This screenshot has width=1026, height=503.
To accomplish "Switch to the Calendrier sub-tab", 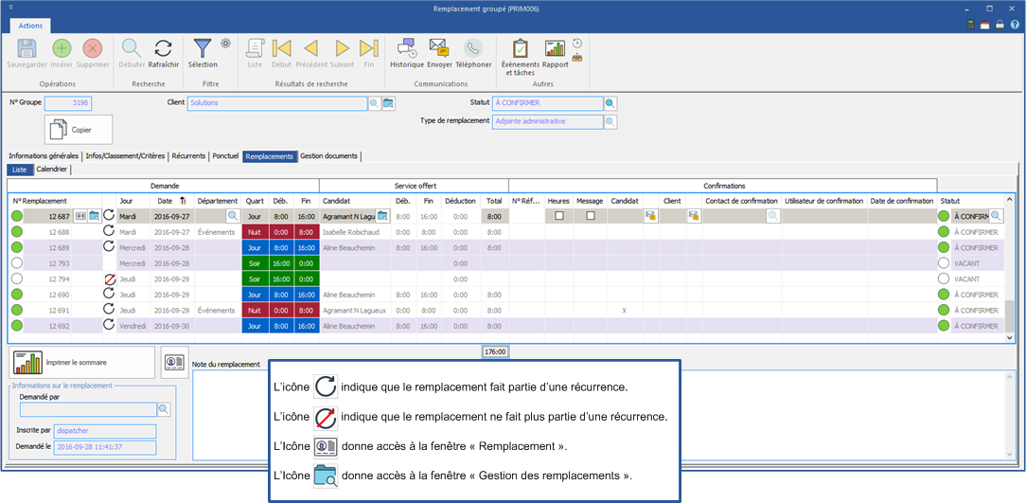I will pos(52,170).
